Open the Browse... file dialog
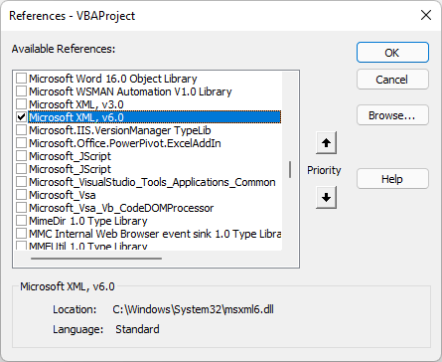Image resolution: width=442 pixels, height=362 pixels. 392,115
